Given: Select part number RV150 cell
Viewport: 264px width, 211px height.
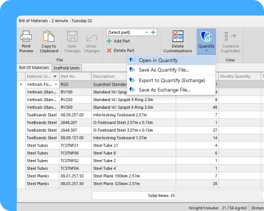Looking at the screenshot, I should click(x=75, y=92).
